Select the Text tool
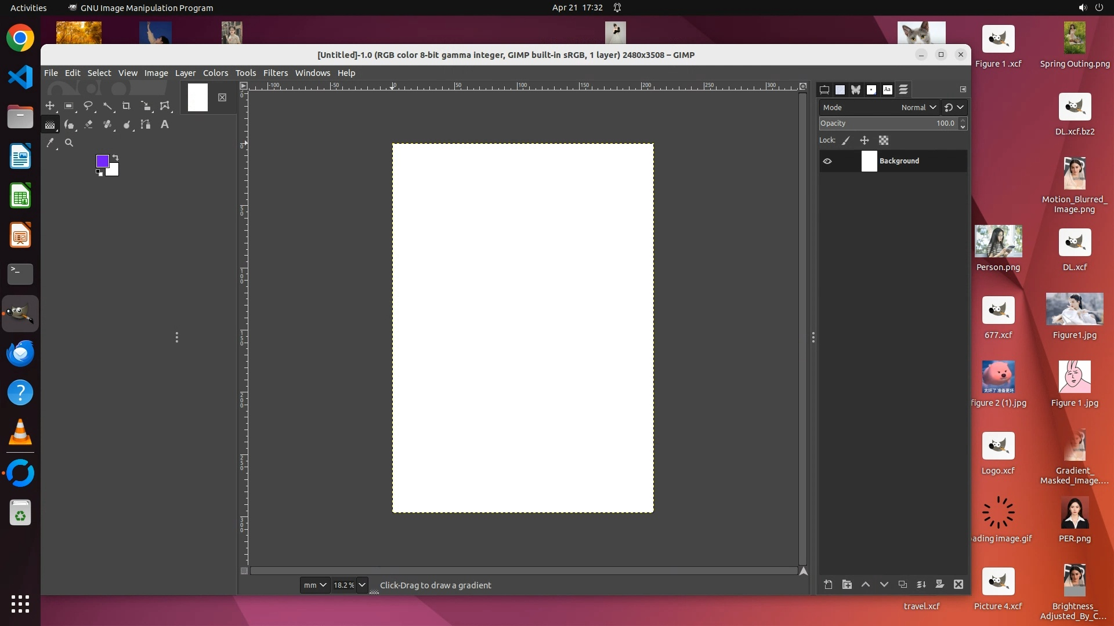The width and height of the screenshot is (1114, 626). coord(165,124)
